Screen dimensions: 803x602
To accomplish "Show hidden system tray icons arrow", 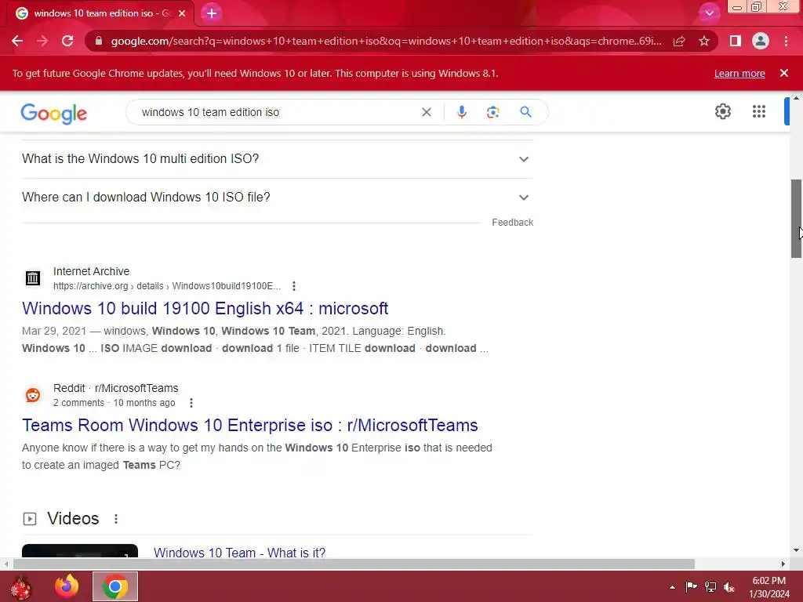I will click(x=672, y=587).
